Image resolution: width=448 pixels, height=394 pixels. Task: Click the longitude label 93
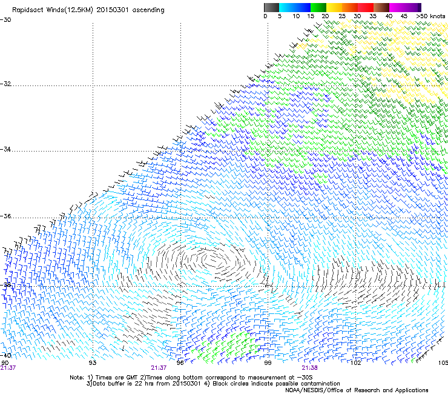coord(93,363)
